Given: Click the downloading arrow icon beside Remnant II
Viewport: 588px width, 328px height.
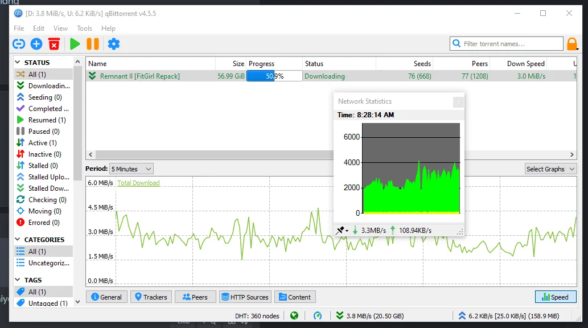Looking at the screenshot, I should (92, 76).
